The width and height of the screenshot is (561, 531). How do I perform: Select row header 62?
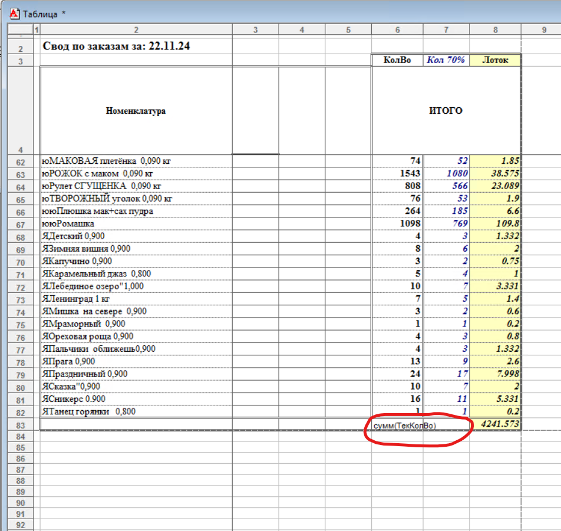tap(21, 162)
